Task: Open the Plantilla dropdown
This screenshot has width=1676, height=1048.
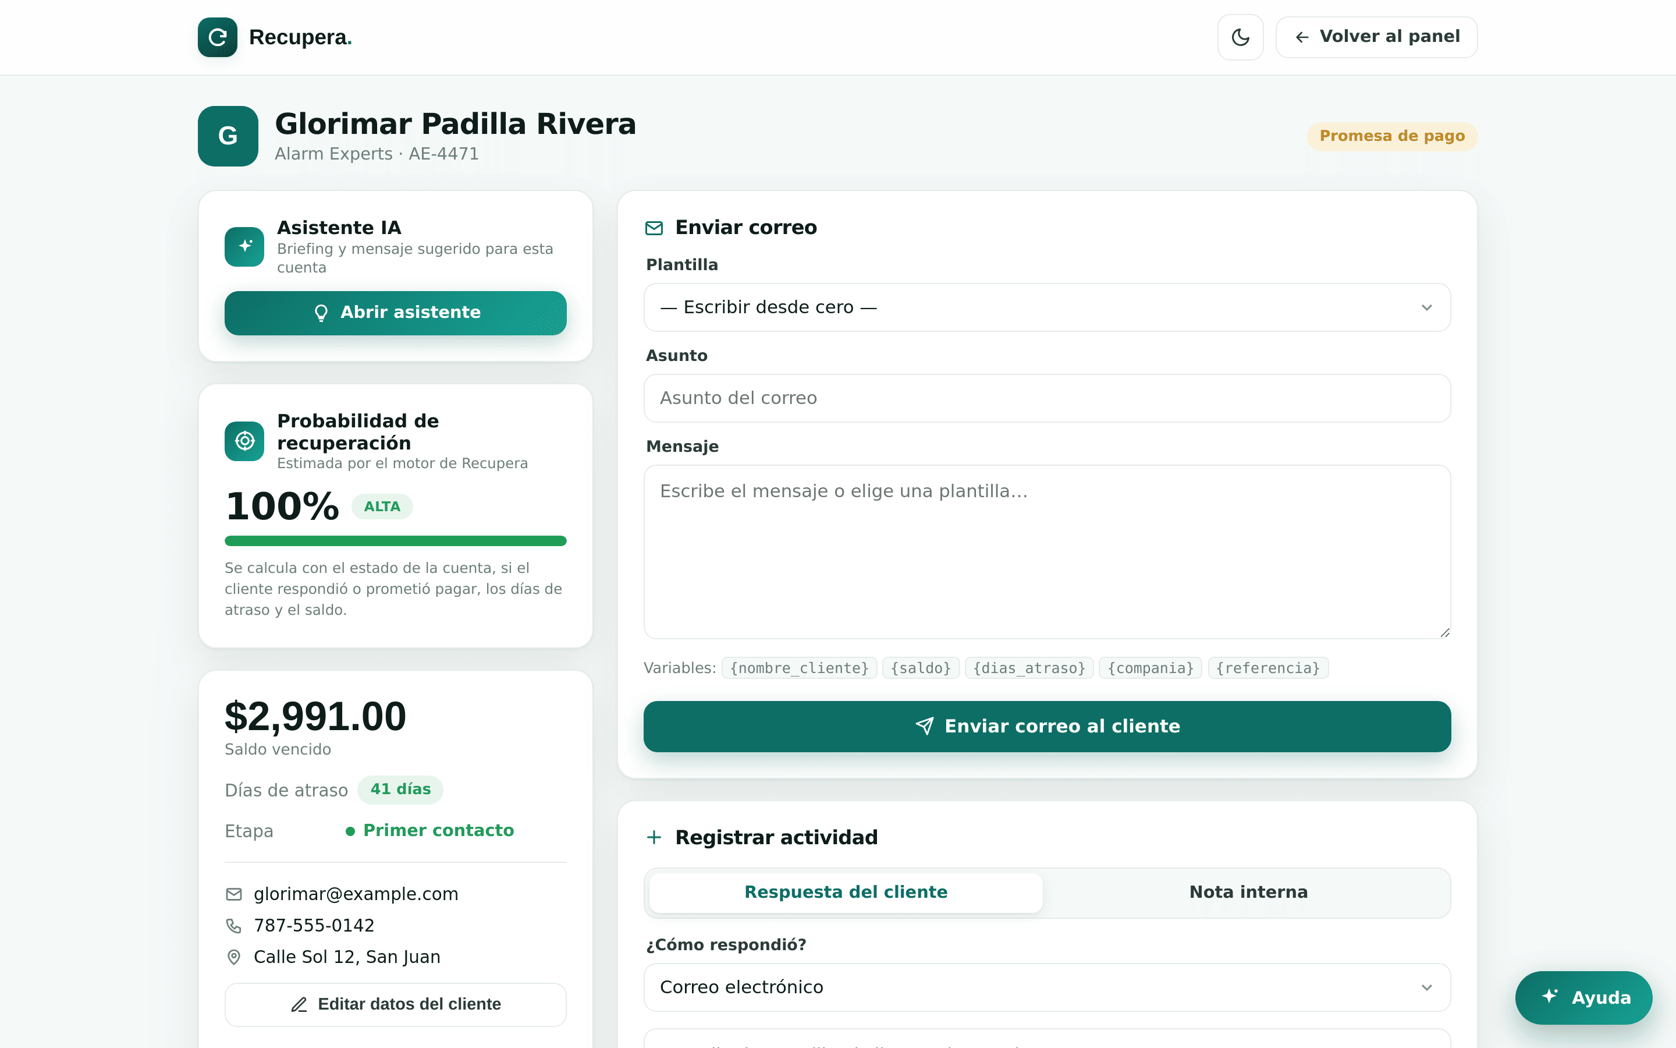Action: (x=1046, y=307)
